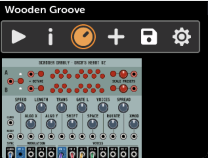Click the GATE L knob
This screenshot has height=158, width=208.
(82, 107)
